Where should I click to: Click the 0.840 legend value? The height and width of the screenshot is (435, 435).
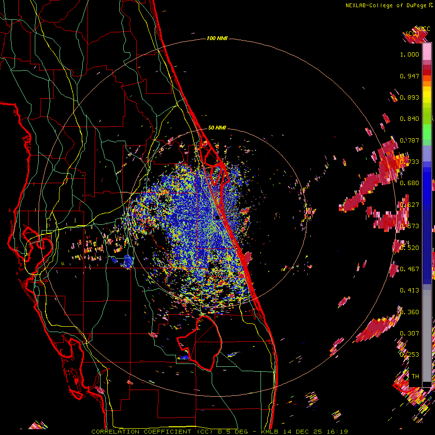(409, 119)
